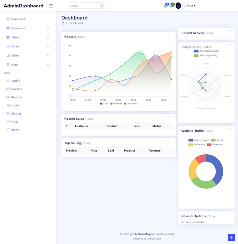Click the Ahmad Ayub designer link
238x244 pixels.
[x=154, y=238]
